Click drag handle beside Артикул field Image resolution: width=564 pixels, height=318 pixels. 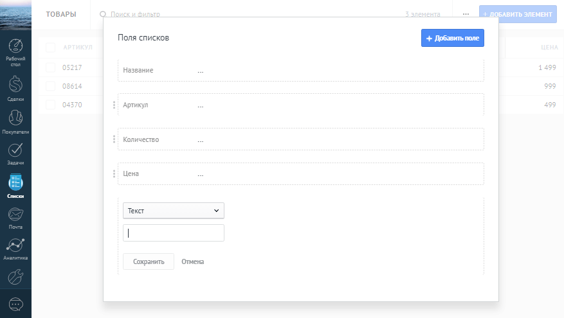tap(114, 105)
